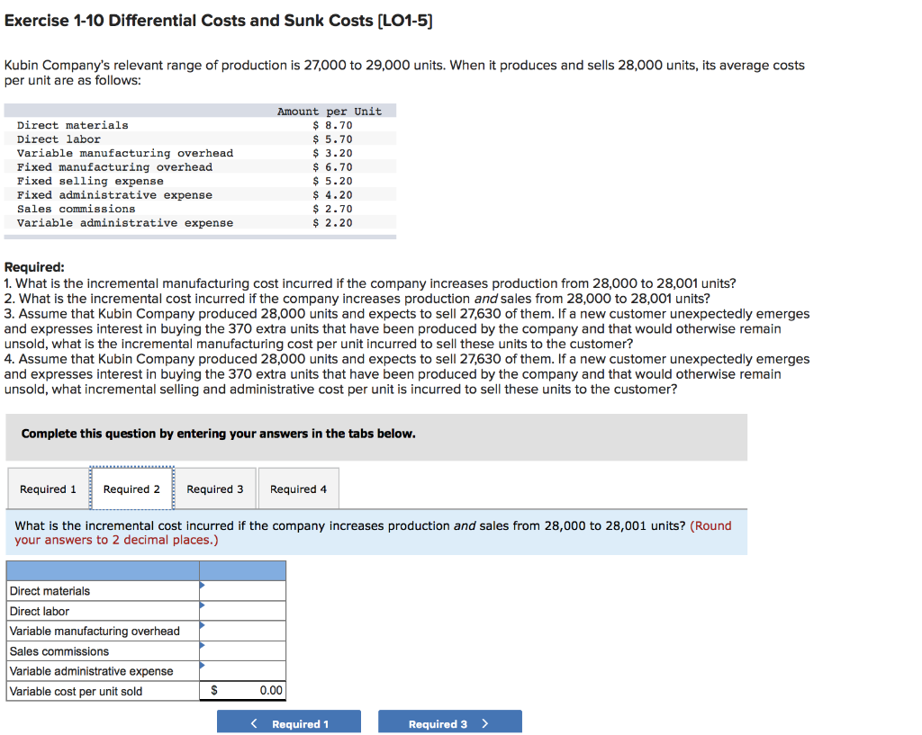
Task: Switch to the Required 1 tab
Action: (49, 489)
